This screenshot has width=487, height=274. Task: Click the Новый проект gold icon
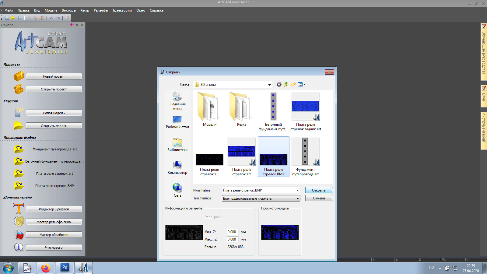click(x=19, y=76)
